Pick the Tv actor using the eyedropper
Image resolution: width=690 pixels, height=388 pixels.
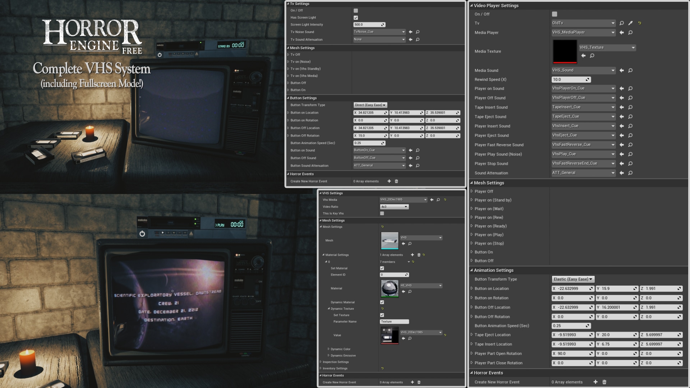coord(630,23)
